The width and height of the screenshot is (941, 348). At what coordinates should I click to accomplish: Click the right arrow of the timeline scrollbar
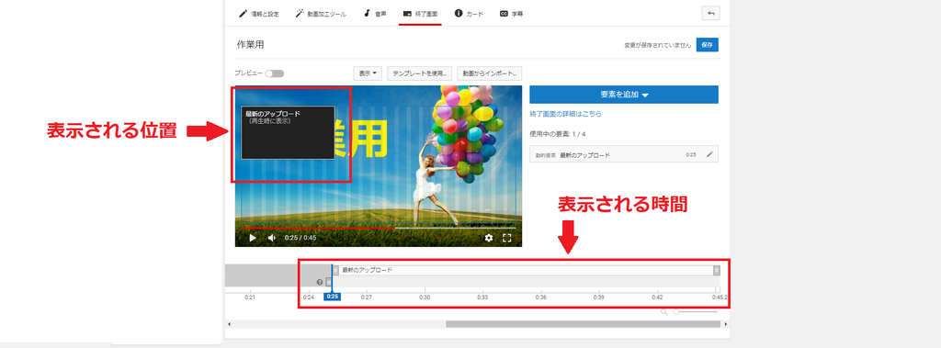coord(726,324)
